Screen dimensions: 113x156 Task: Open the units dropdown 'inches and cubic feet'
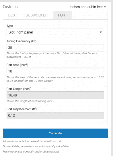88,7
